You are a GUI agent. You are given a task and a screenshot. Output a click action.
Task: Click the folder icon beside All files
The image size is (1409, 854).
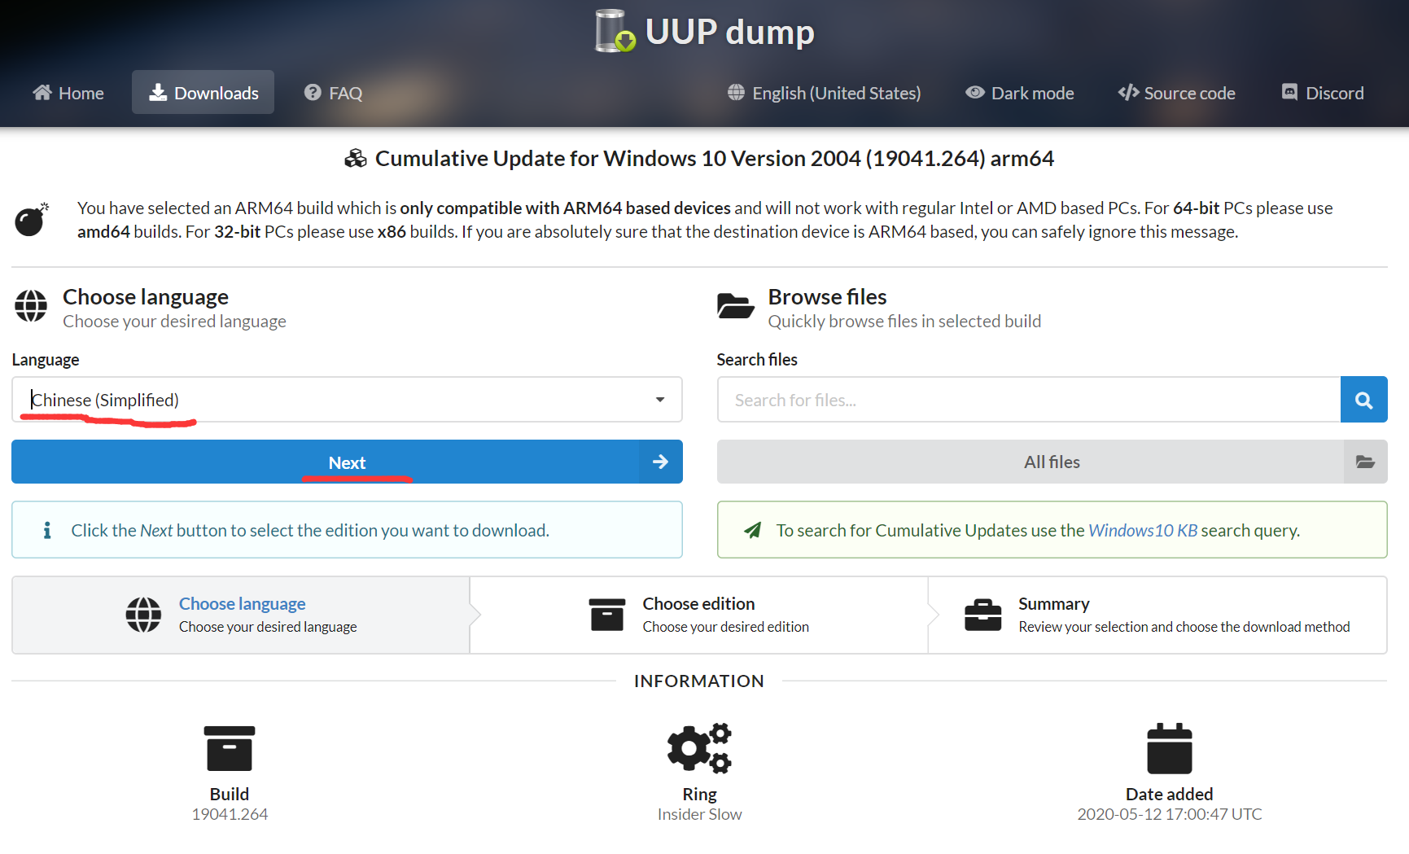1365,462
